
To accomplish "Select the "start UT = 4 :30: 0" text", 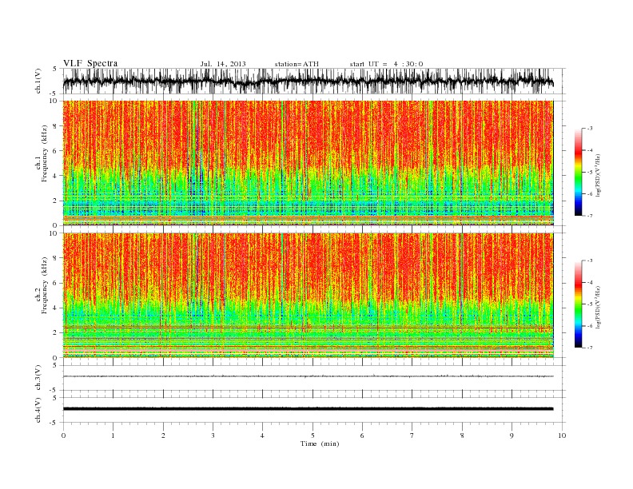I will tap(386, 64).
